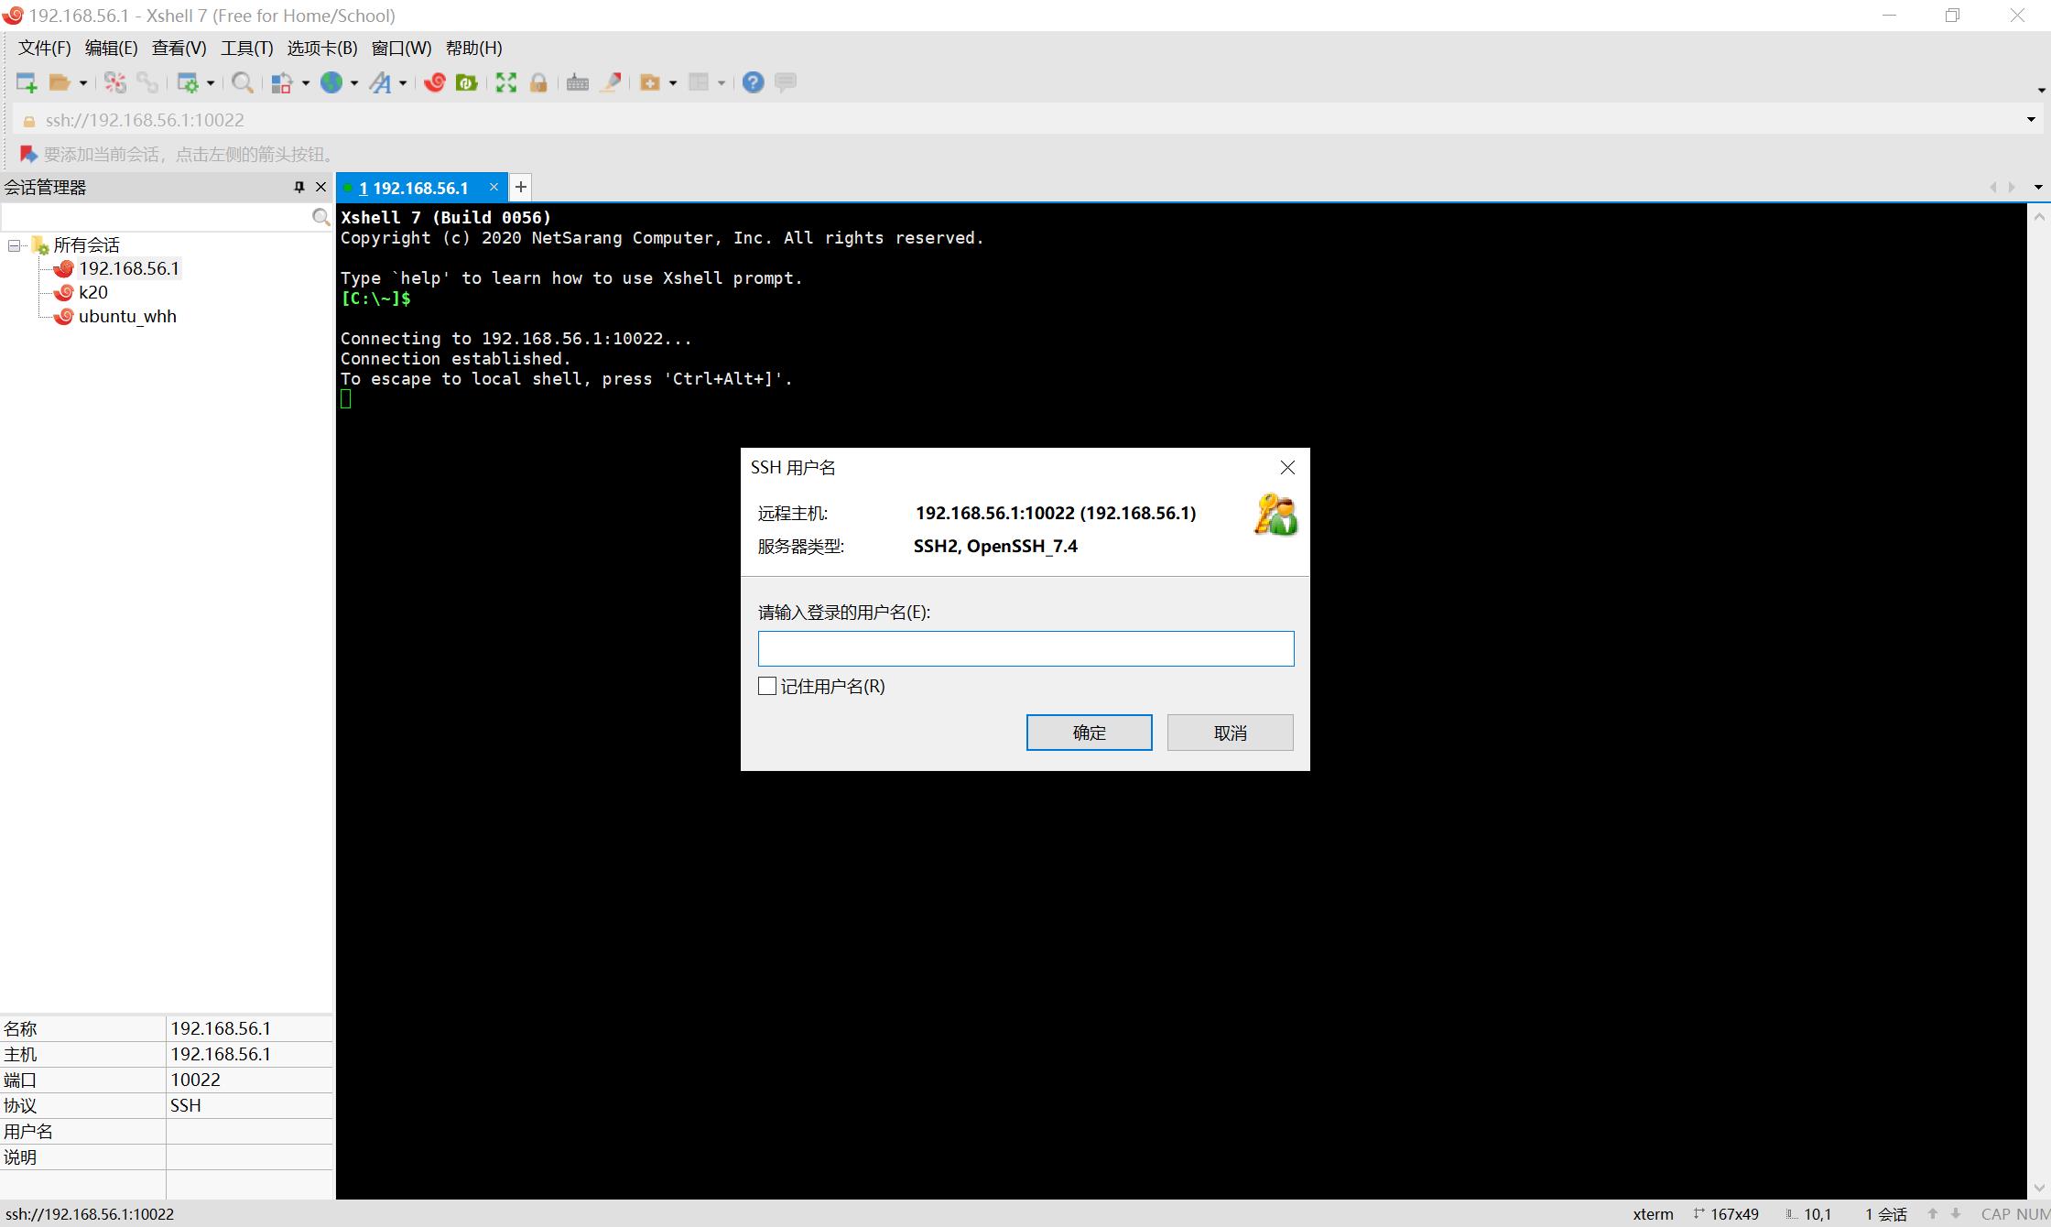Open the tab list dropdown arrow
This screenshot has width=2051, height=1227.
pyautogui.click(x=2038, y=187)
